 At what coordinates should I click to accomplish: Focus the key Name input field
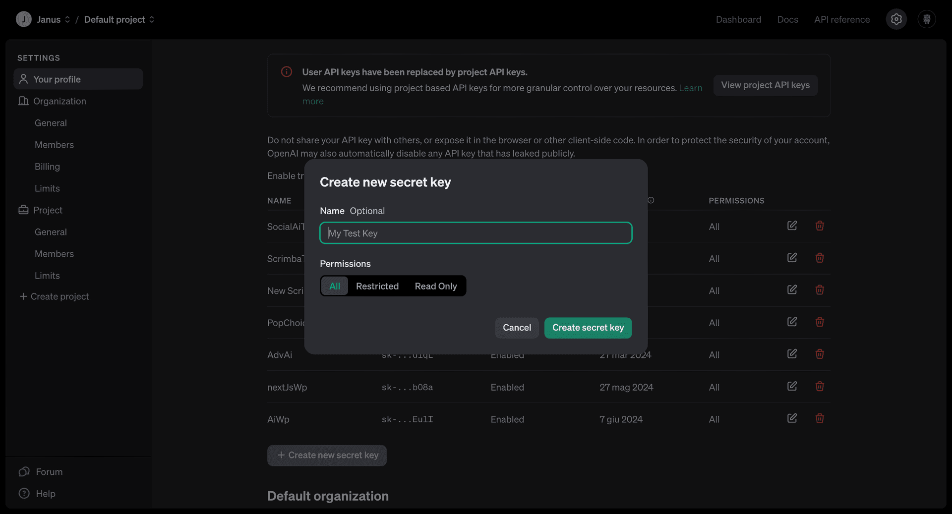[476, 233]
